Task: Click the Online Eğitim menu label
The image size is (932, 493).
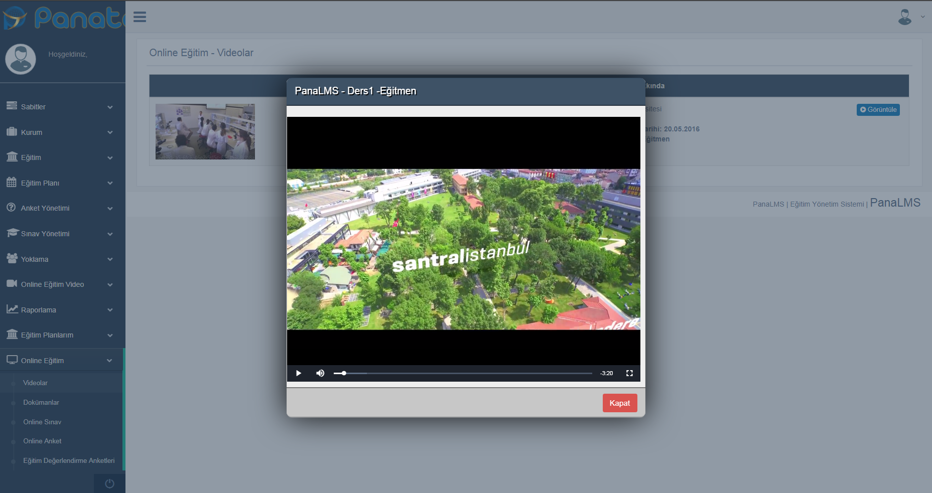Action: click(x=42, y=361)
